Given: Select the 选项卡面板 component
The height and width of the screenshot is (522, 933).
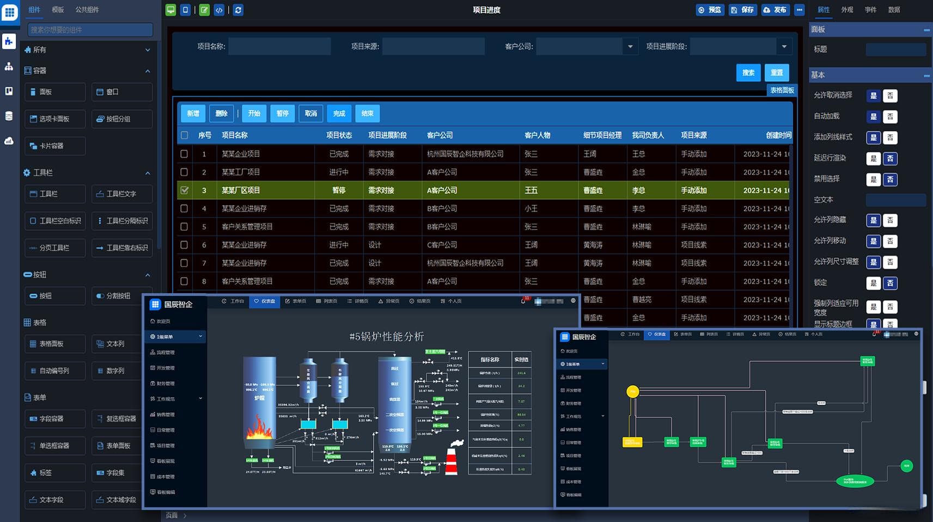Looking at the screenshot, I should point(55,119).
